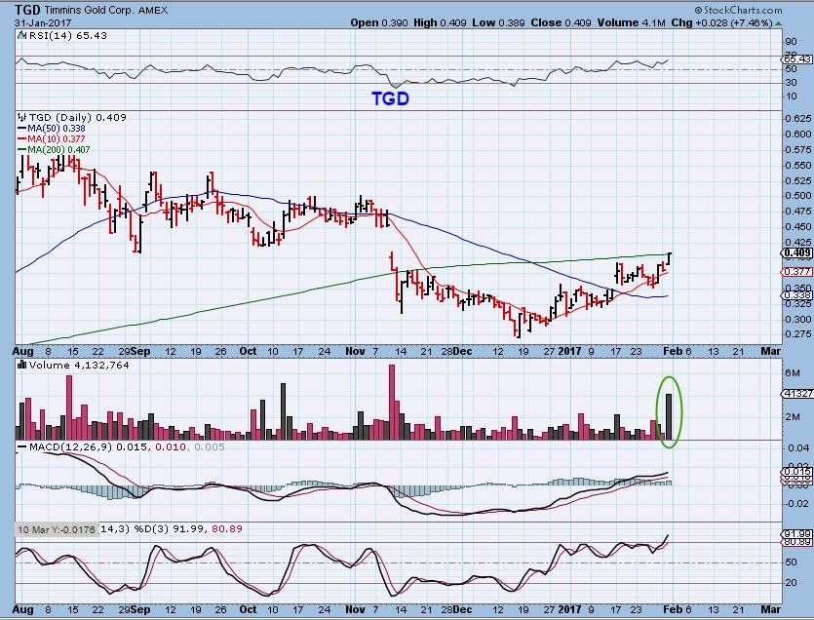Click the Volume 4,132,764 panel label

pyautogui.click(x=79, y=365)
